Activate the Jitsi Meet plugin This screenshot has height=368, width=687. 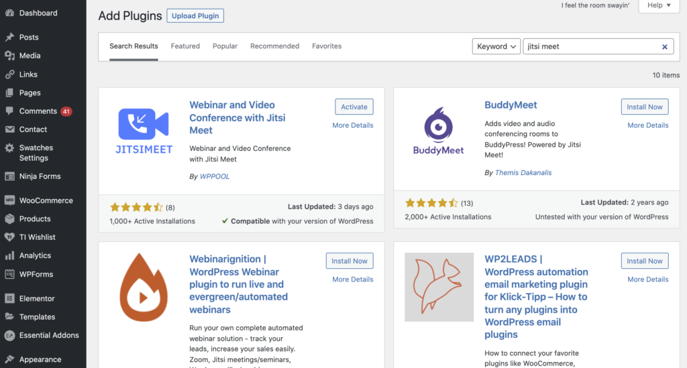click(x=354, y=107)
